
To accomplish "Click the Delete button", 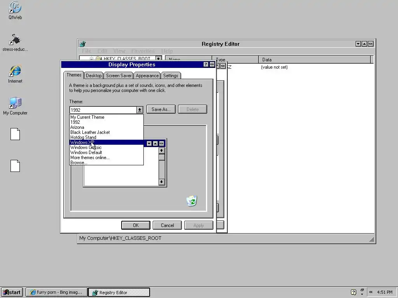I will coord(192,109).
